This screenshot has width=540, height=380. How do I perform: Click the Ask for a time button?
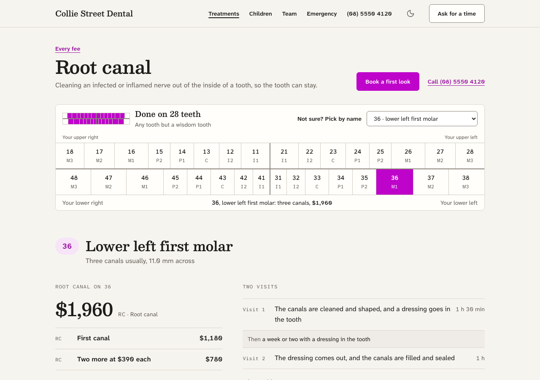pyautogui.click(x=457, y=14)
